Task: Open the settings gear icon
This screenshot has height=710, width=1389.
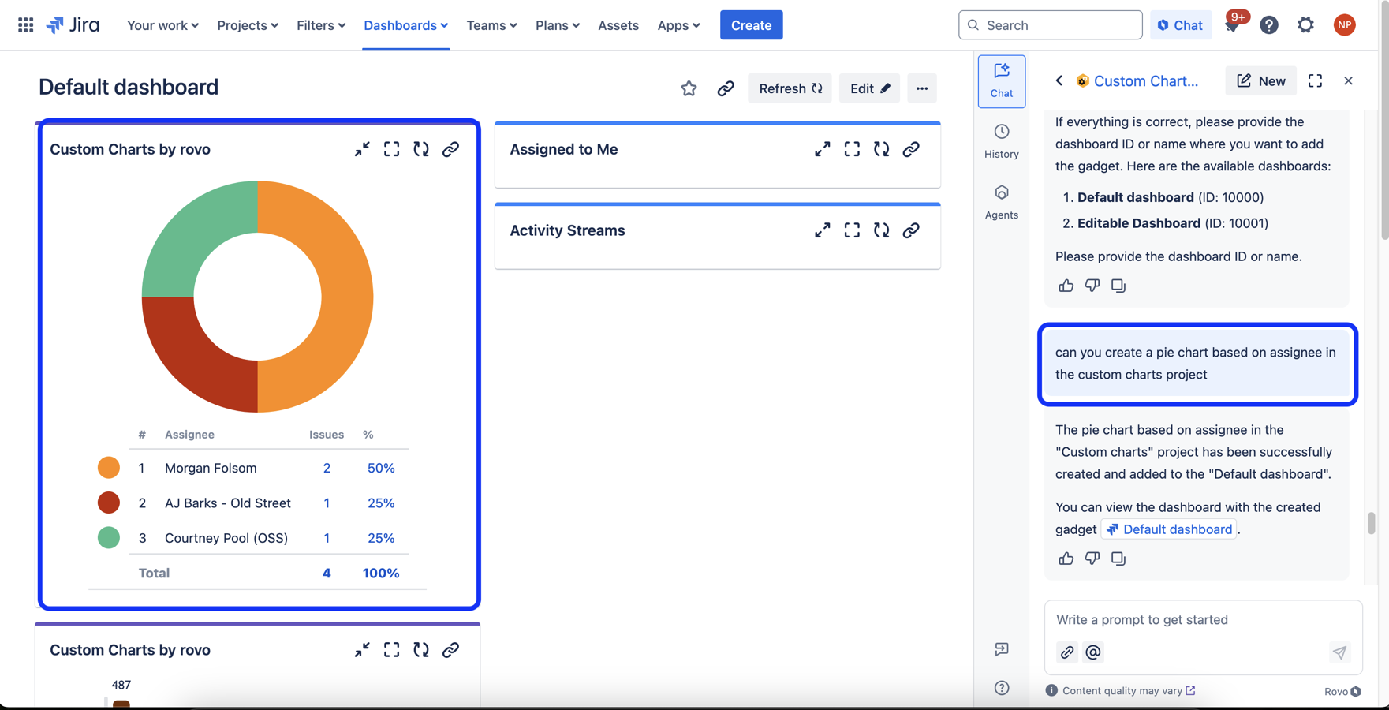Action: click(x=1305, y=25)
